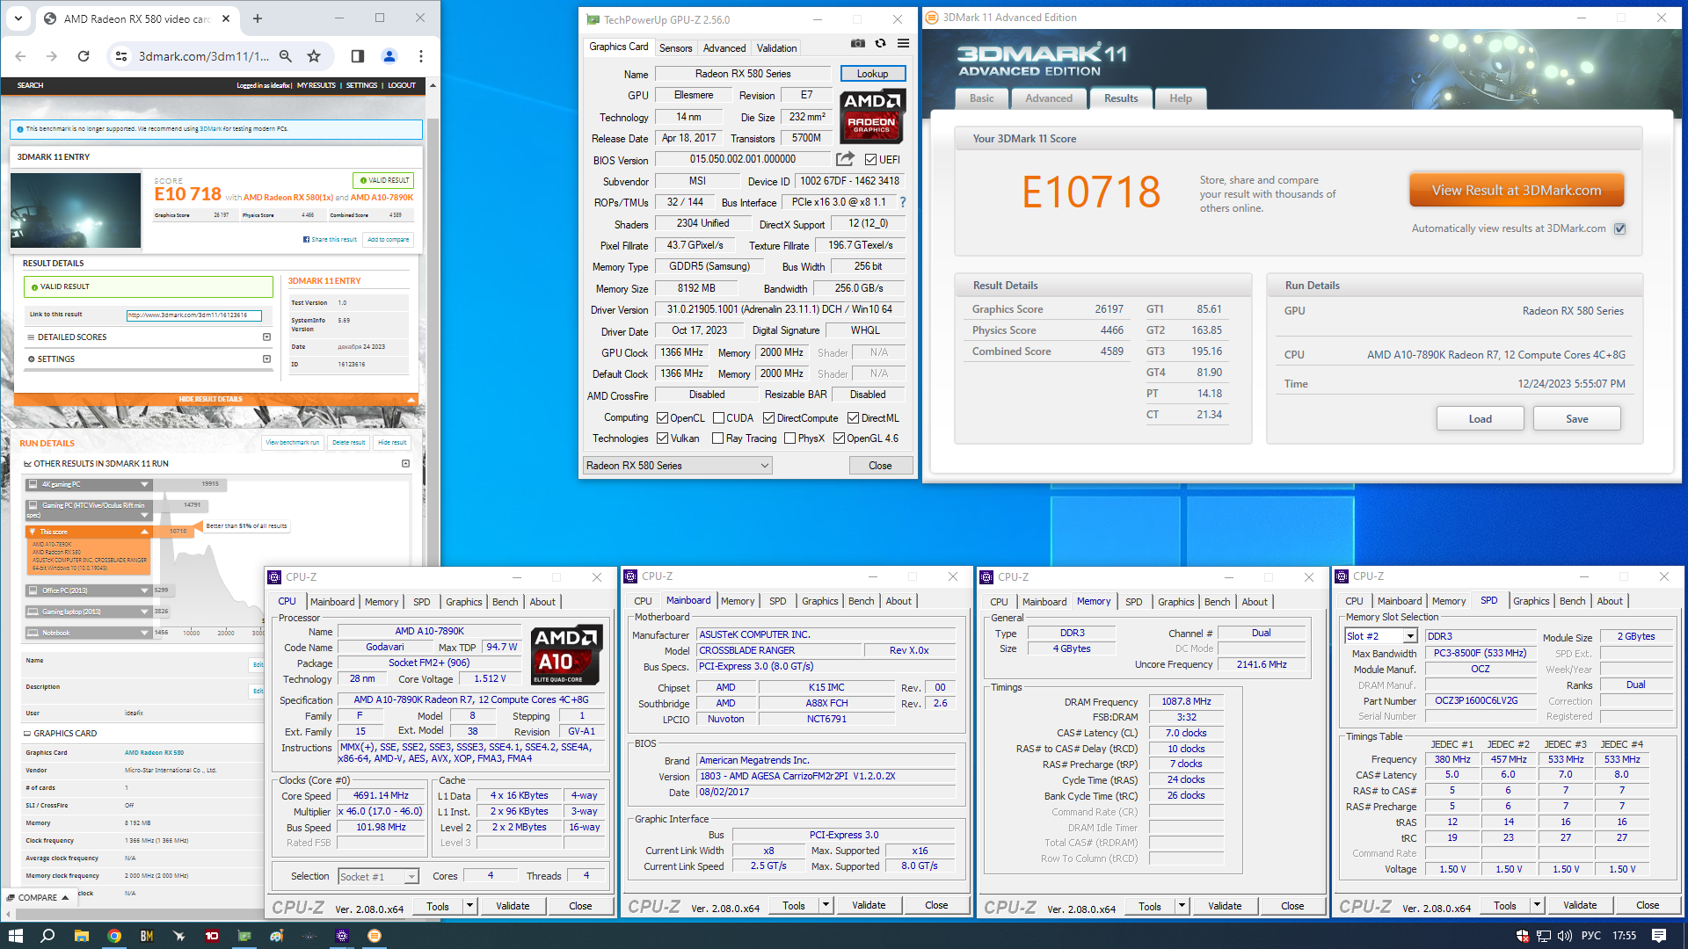Click the Chrome reload page icon
The image size is (1688, 949).
[84, 56]
